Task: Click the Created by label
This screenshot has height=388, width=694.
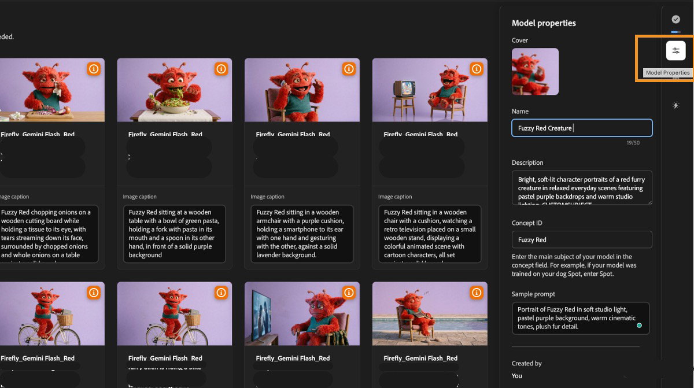Action: click(527, 364)
